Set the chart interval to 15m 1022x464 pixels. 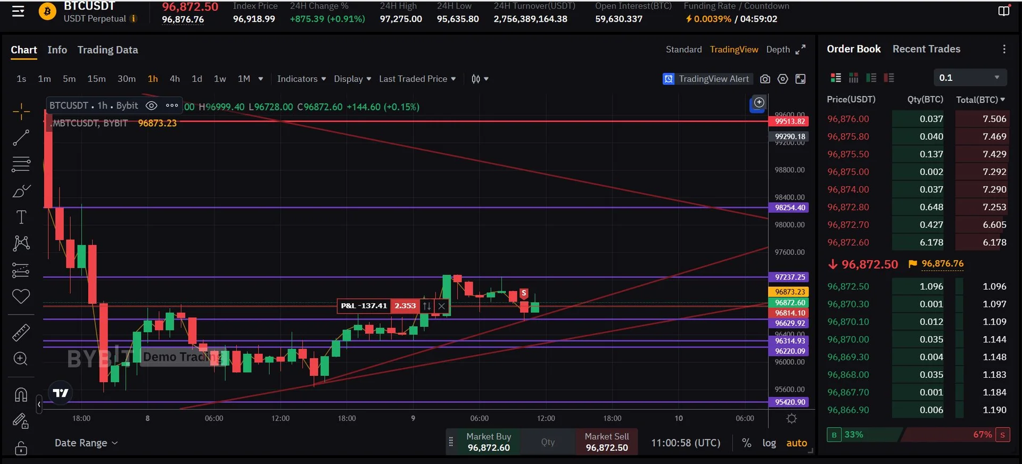tap(96, 79)
